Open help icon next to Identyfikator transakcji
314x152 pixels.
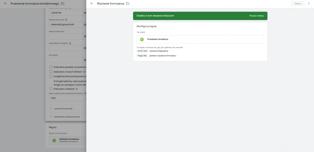[70, 43]
